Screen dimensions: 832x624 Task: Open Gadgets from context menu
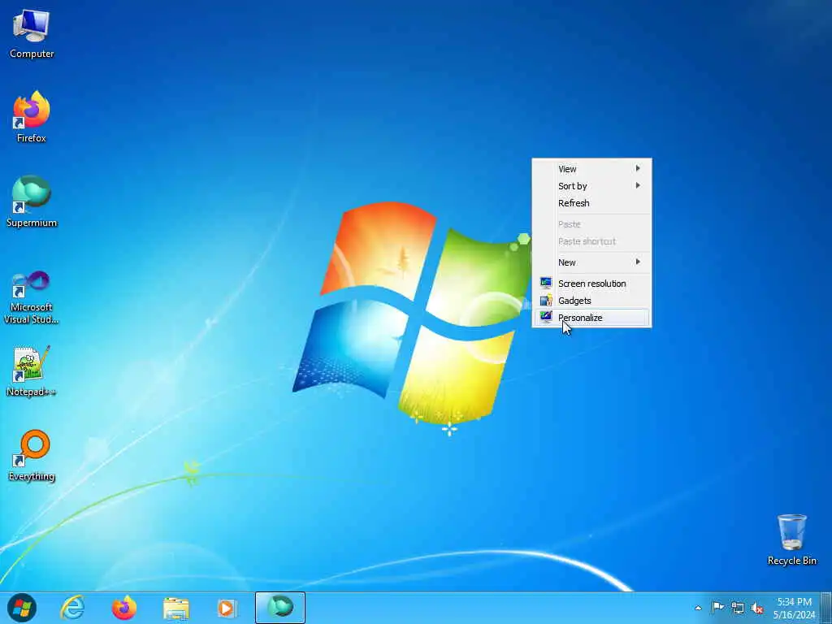(591, 301)
